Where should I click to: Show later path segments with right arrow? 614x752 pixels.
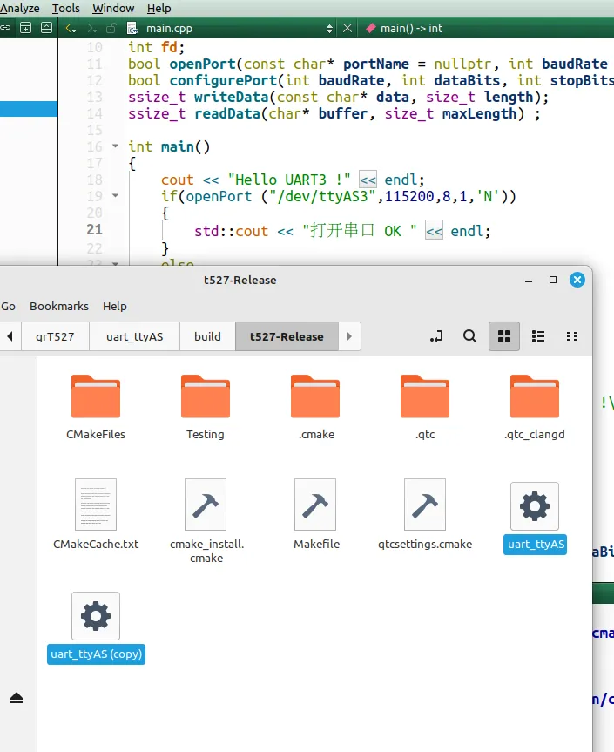coord(349,336)
